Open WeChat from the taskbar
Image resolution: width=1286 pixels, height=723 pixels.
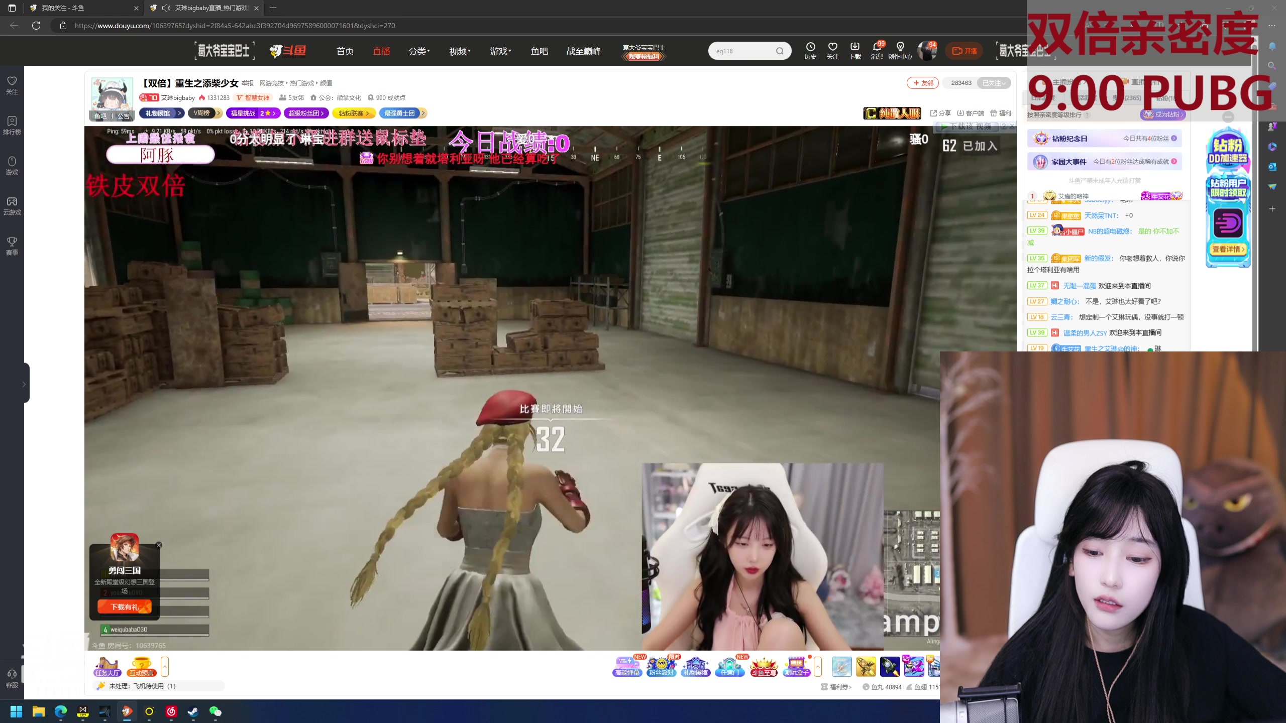[215, 711]
